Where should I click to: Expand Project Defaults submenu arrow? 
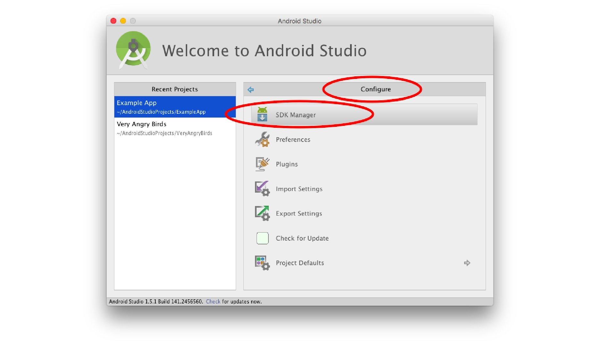point(467,263)
